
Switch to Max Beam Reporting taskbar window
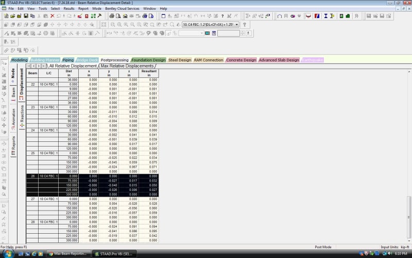(x=69, y=254)
